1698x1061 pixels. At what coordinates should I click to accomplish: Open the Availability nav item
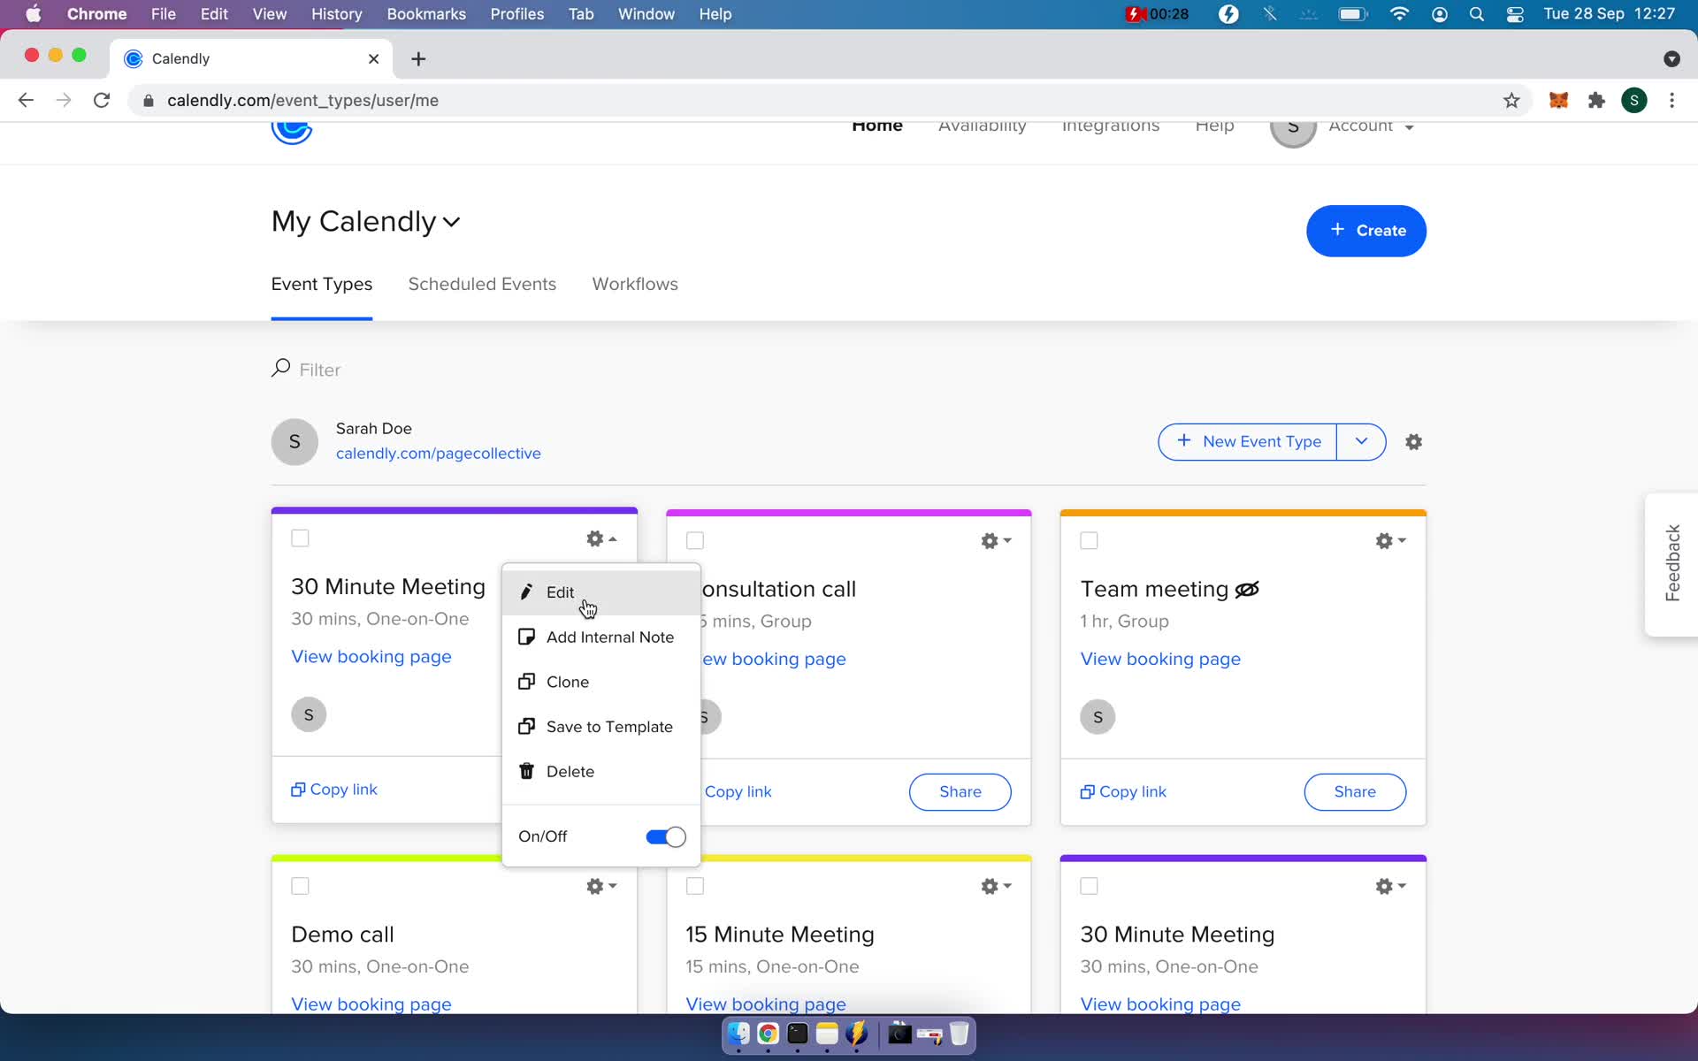coord(982,127)
